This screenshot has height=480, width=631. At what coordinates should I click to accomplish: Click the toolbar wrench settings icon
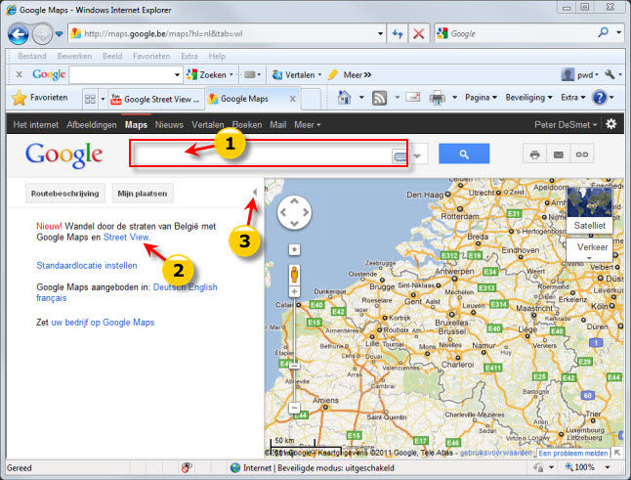click(610, 74)
